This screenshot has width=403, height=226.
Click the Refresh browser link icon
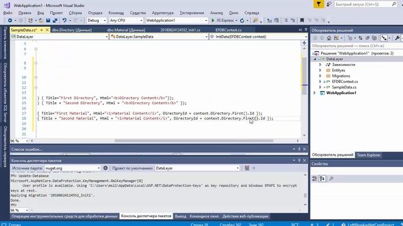[242, 20]
